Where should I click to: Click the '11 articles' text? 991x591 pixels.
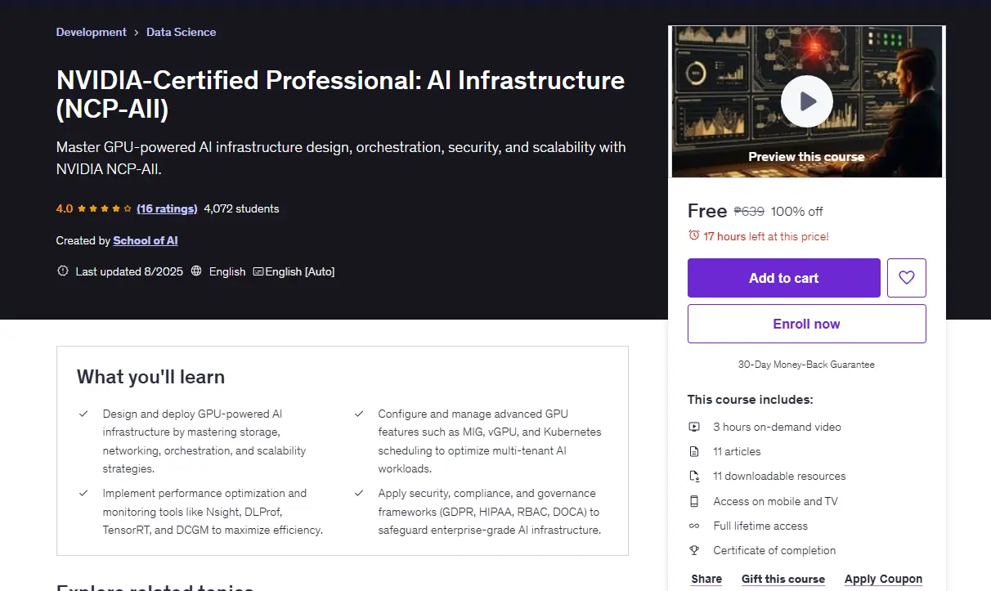click(x=737, y=451)
